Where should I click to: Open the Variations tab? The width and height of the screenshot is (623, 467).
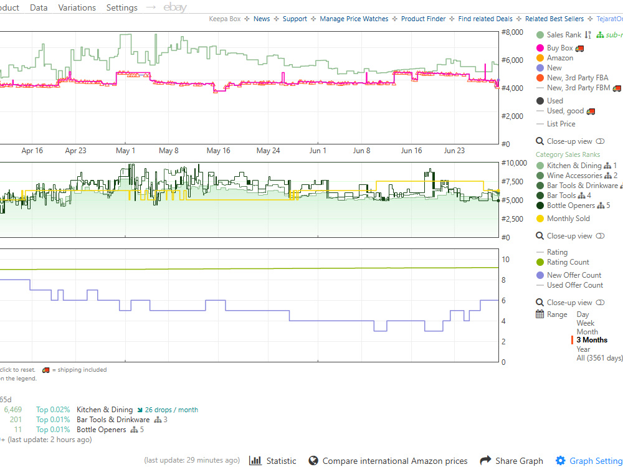[x=77, y=7]
